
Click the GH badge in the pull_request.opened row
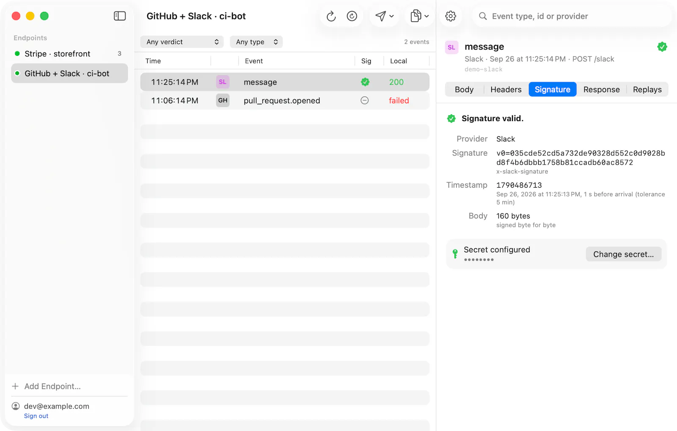click(x=223, y=100)
